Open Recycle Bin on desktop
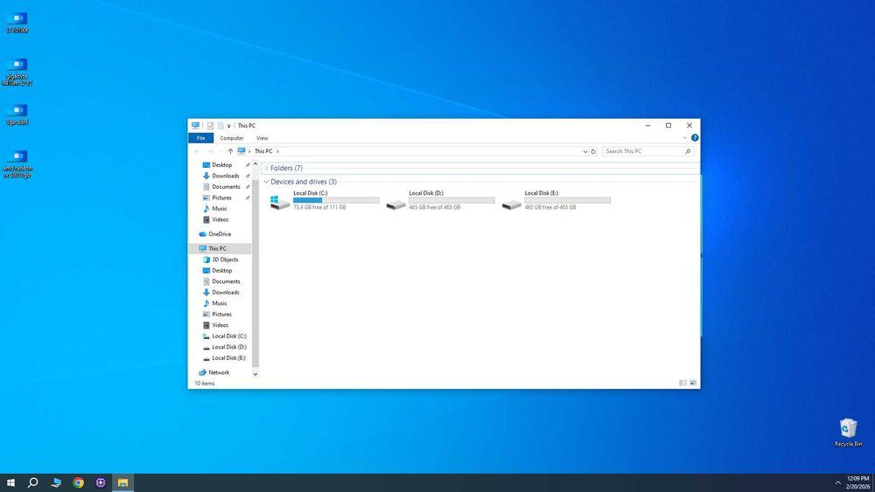Viewport: 875px width, 492px height. [x=848, y=433]
